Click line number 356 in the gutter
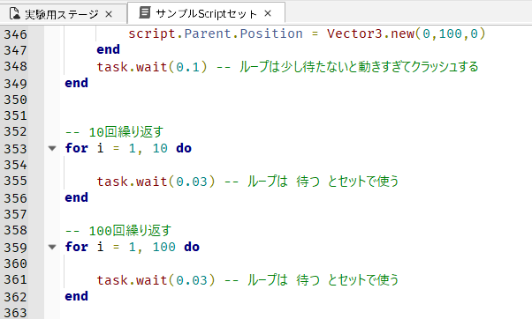 point(15,198)
